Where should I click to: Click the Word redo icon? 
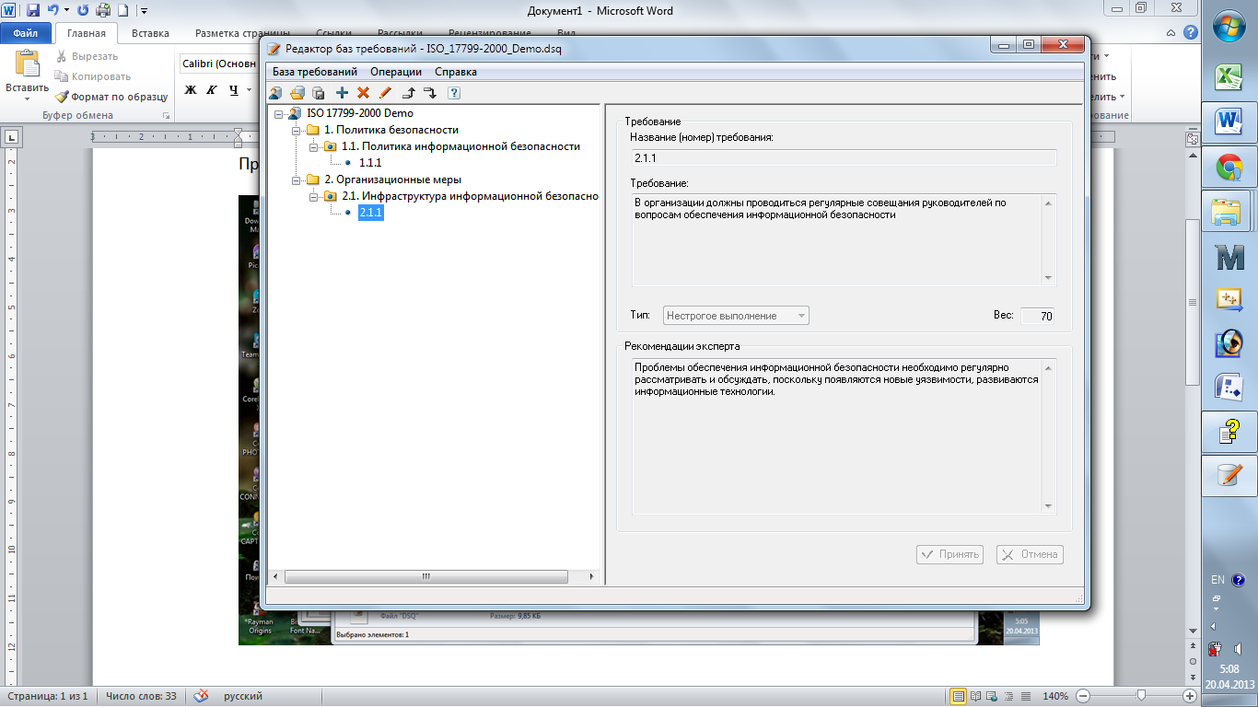click(84, 11)
